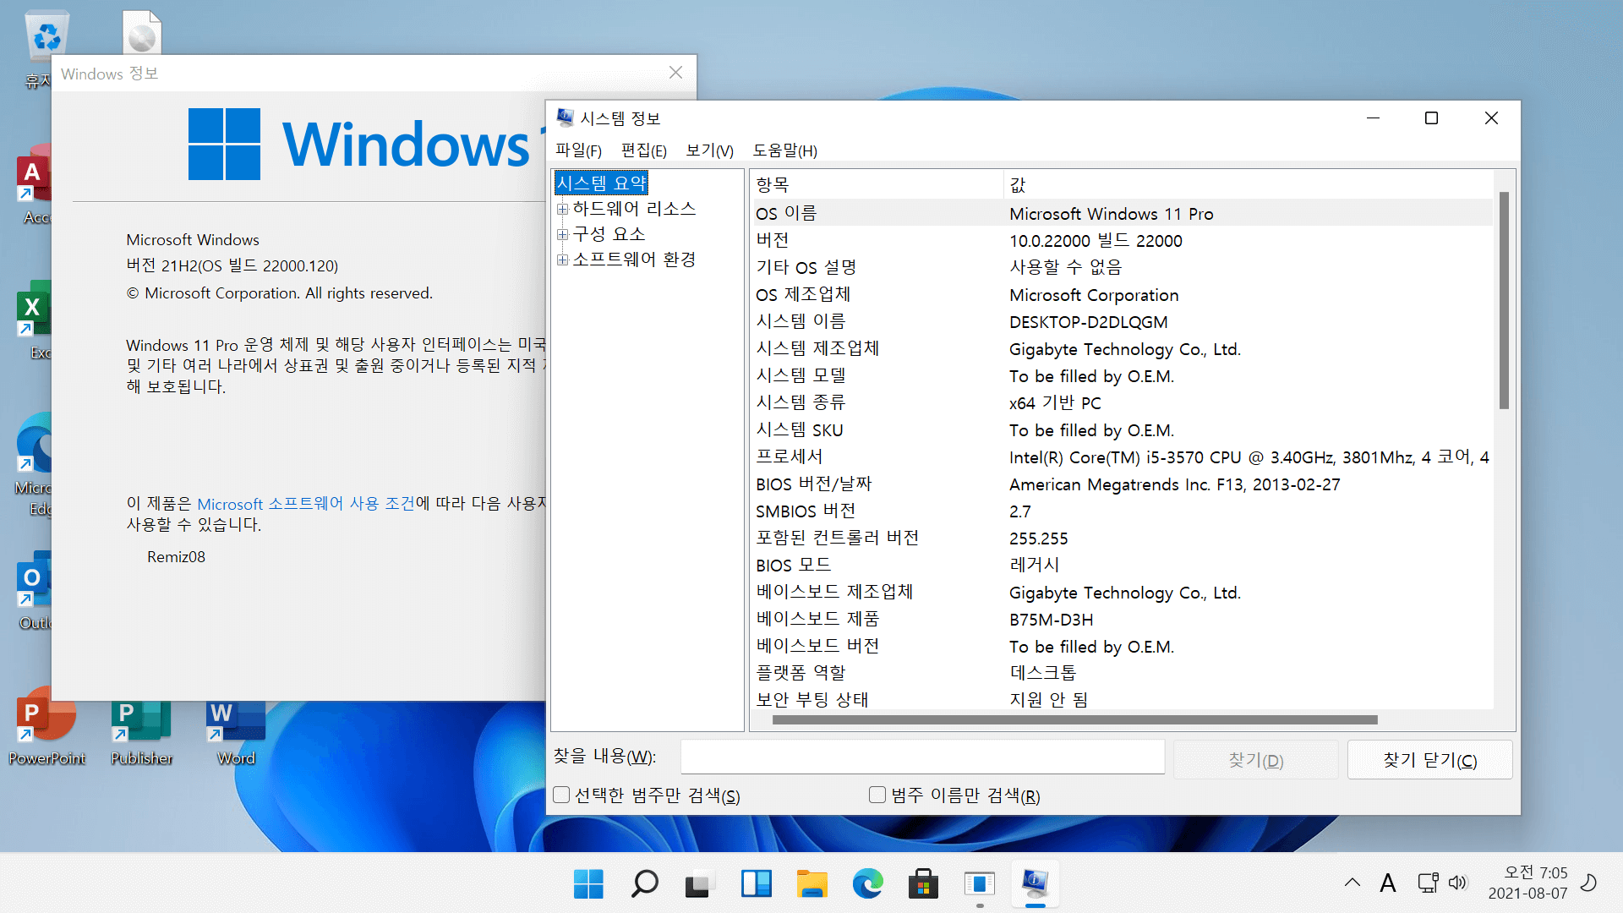Viewport: 1623px width, 913px height.
Task: Expand 하드웨어 리소스 tree node
Action: pos(562,209)
